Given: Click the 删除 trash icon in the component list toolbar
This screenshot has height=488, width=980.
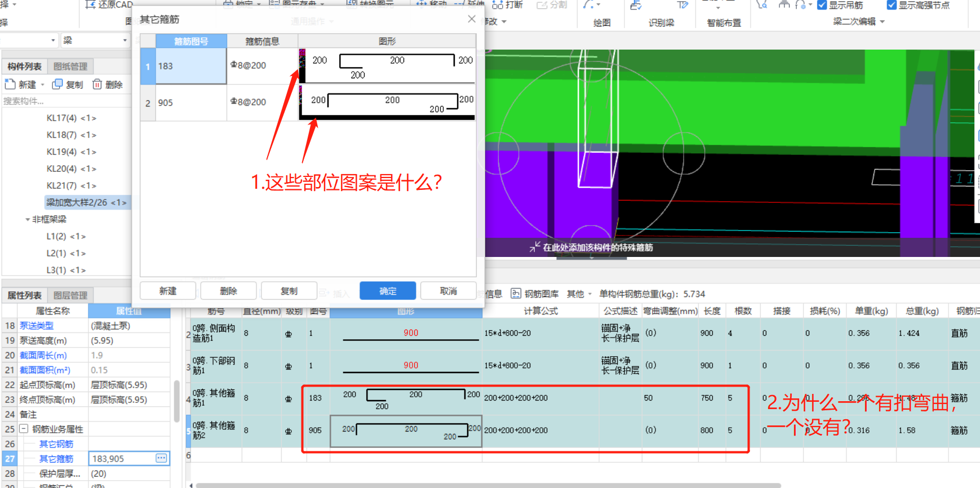Looking at the screenshot, I should [97, 85].
